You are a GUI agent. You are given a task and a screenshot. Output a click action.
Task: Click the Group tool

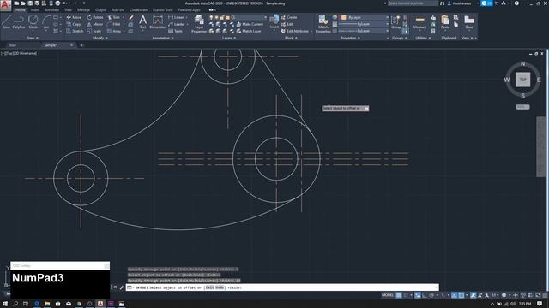click(396, 21)
